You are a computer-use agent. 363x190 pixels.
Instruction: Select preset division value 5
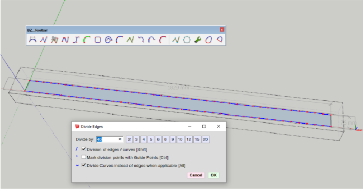tap(151, 139)
